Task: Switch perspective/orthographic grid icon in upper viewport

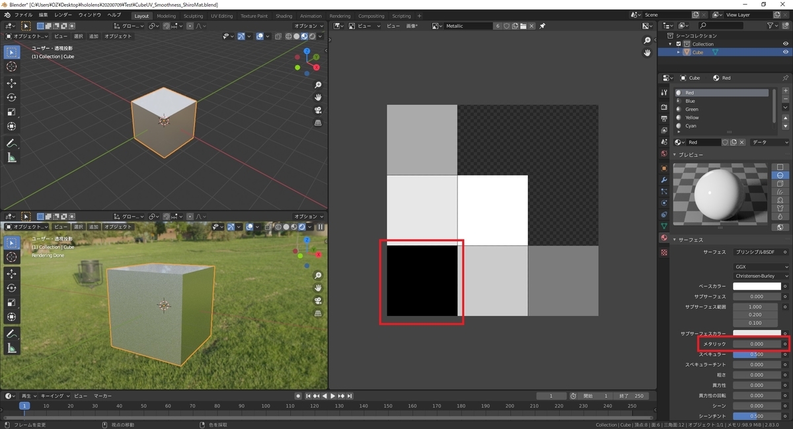Action: tap(318, 123)
